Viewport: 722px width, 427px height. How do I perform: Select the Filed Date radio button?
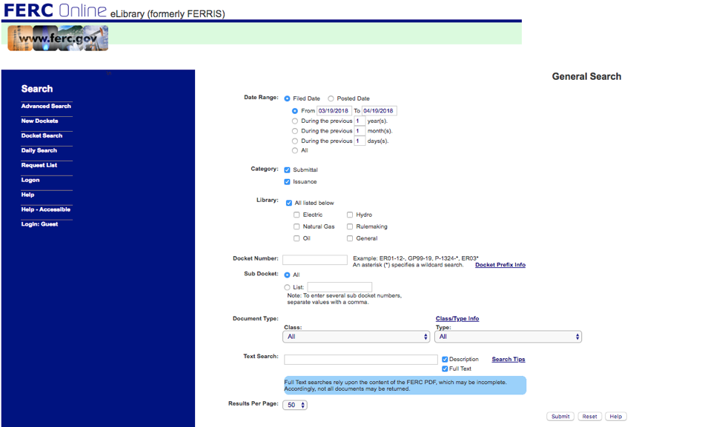coord(288,98)
